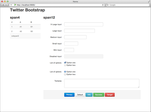Click the colspan3 table row
Viewport: 151px width, 112px height.
[25, 36]
